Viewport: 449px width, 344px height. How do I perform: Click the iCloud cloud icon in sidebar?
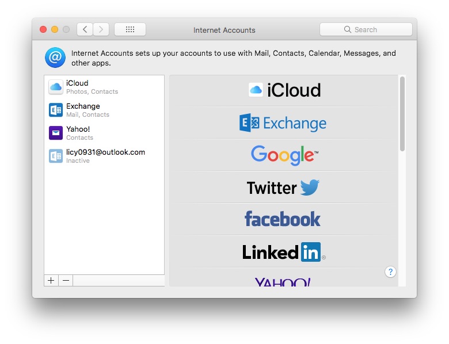[x=56, y=87]
